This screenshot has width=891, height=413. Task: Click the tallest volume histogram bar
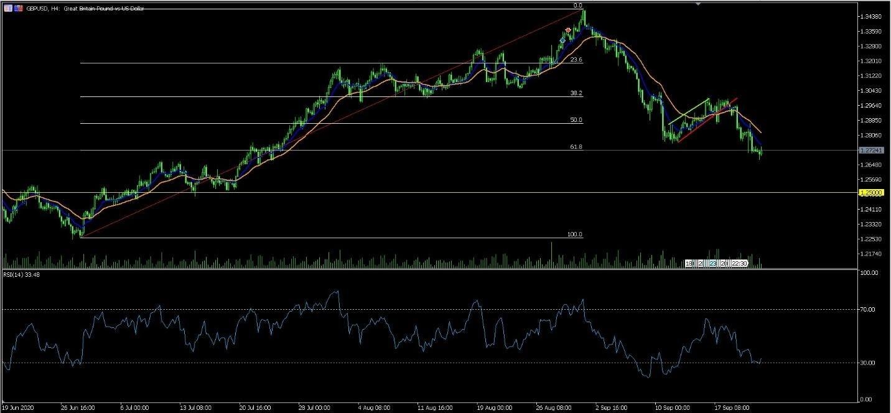point(551,252)
